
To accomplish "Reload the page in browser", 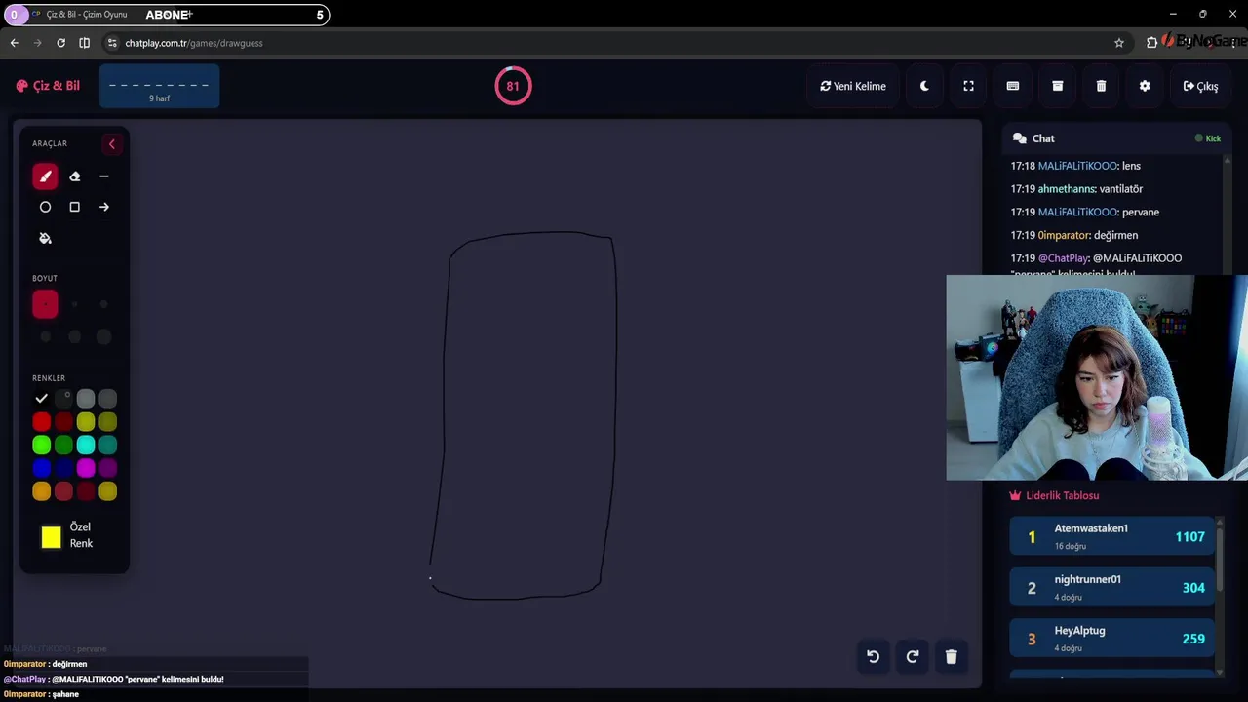I will (x=60, y=43).
